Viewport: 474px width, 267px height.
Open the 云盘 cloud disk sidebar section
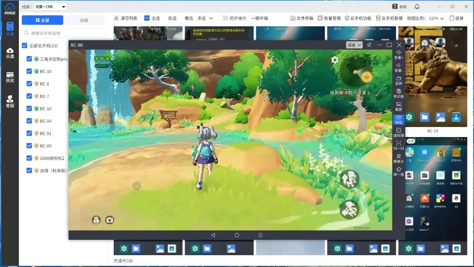pos(10,53)
